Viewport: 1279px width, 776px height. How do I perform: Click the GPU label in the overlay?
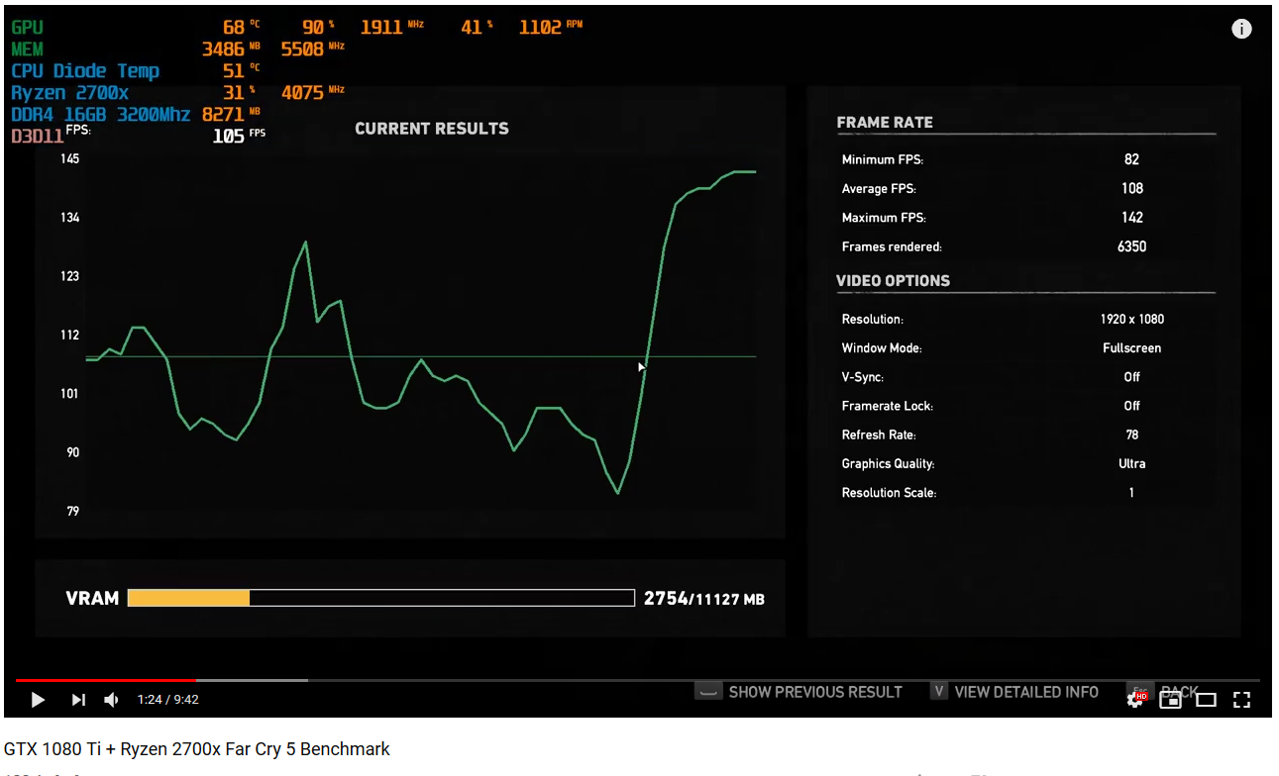27,28
